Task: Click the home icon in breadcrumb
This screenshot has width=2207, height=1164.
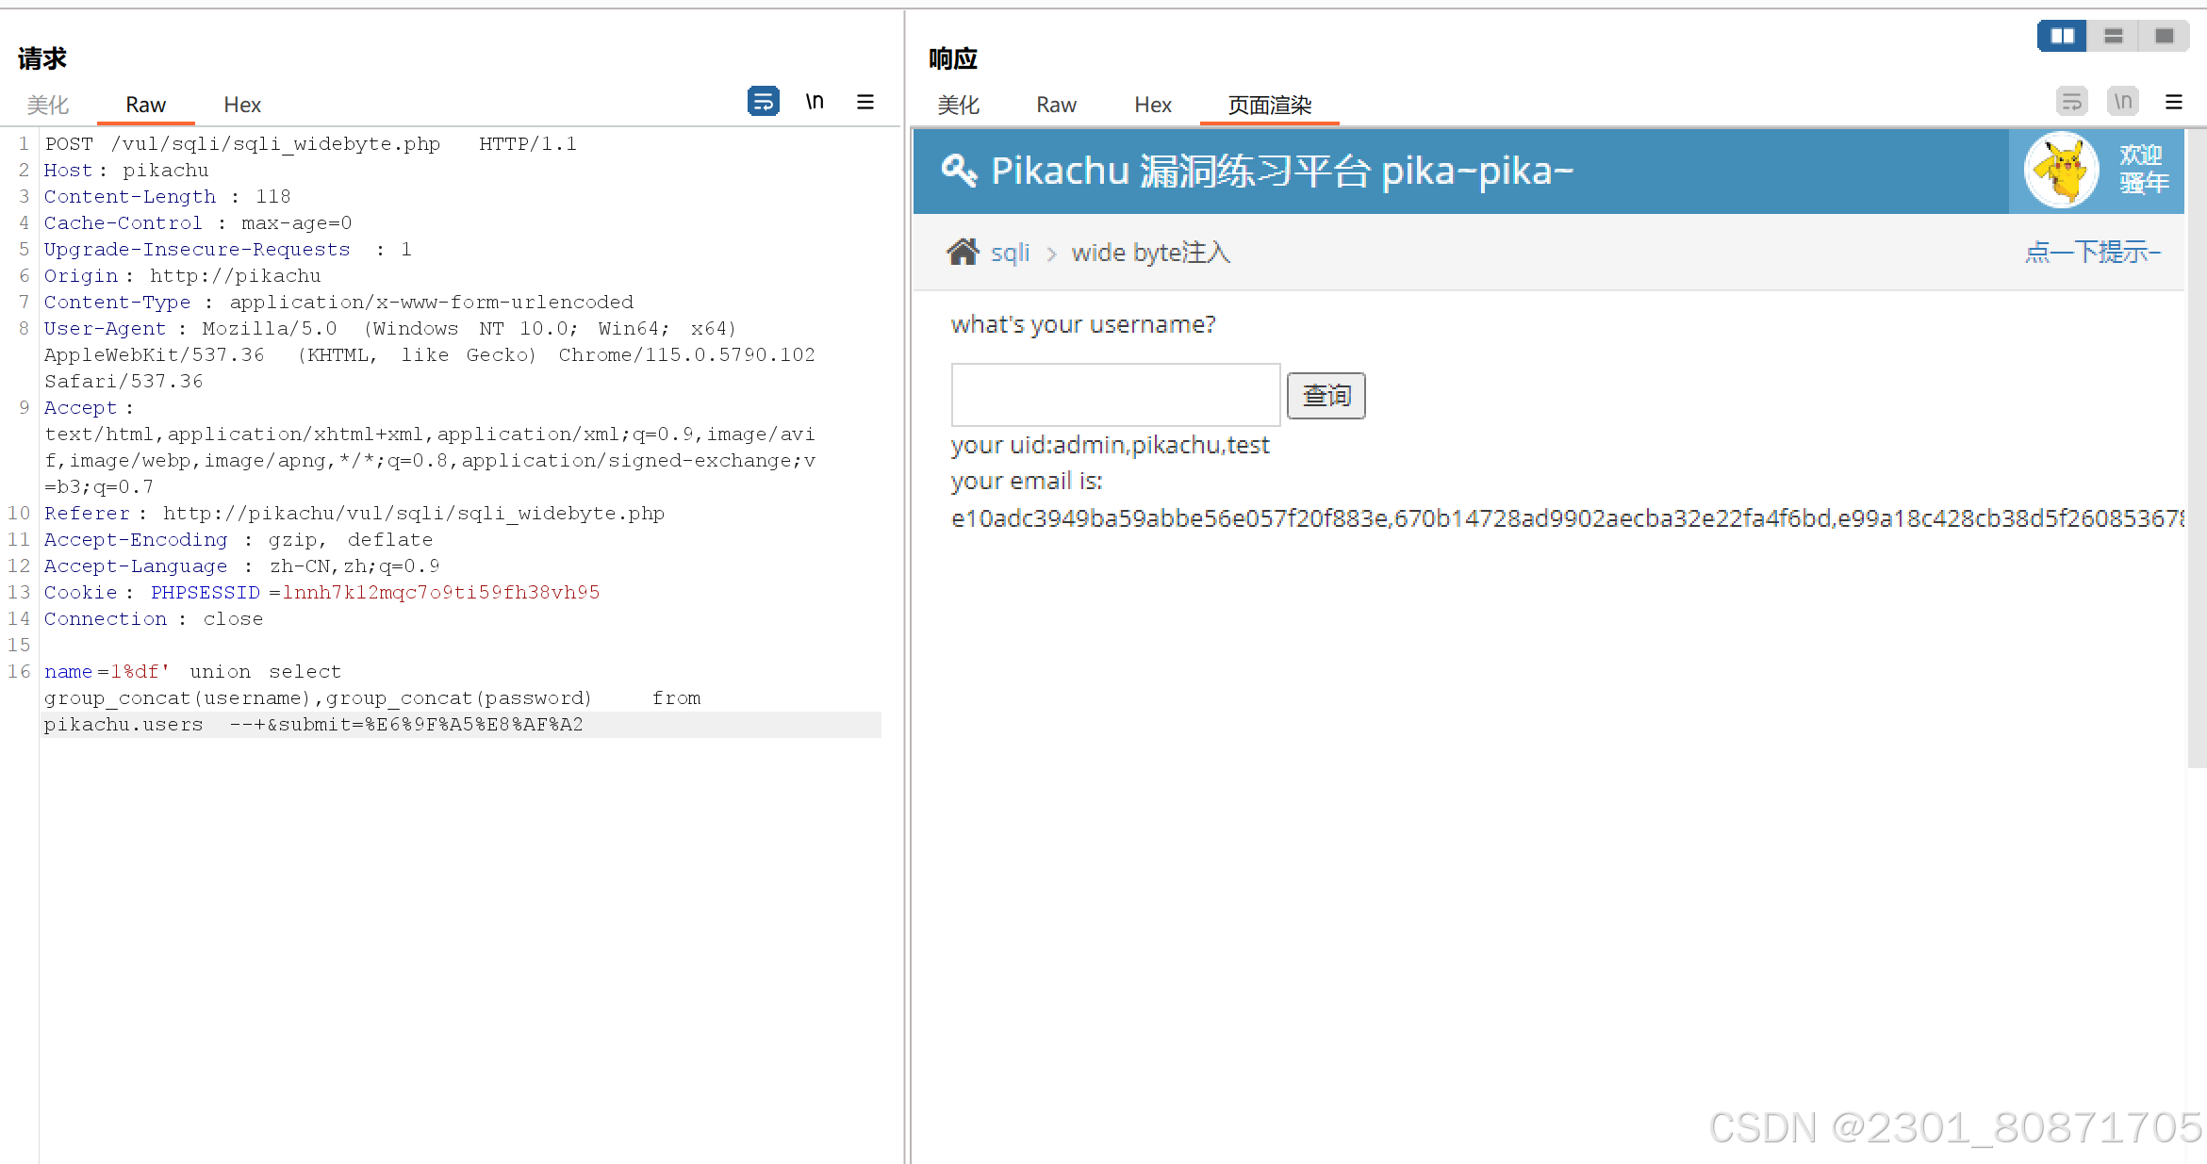Action: point(963,252)
